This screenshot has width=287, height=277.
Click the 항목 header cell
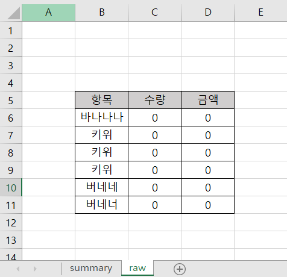coord(102,100)
